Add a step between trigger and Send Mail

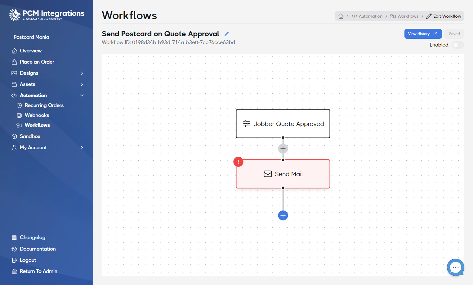pos(283,149)
